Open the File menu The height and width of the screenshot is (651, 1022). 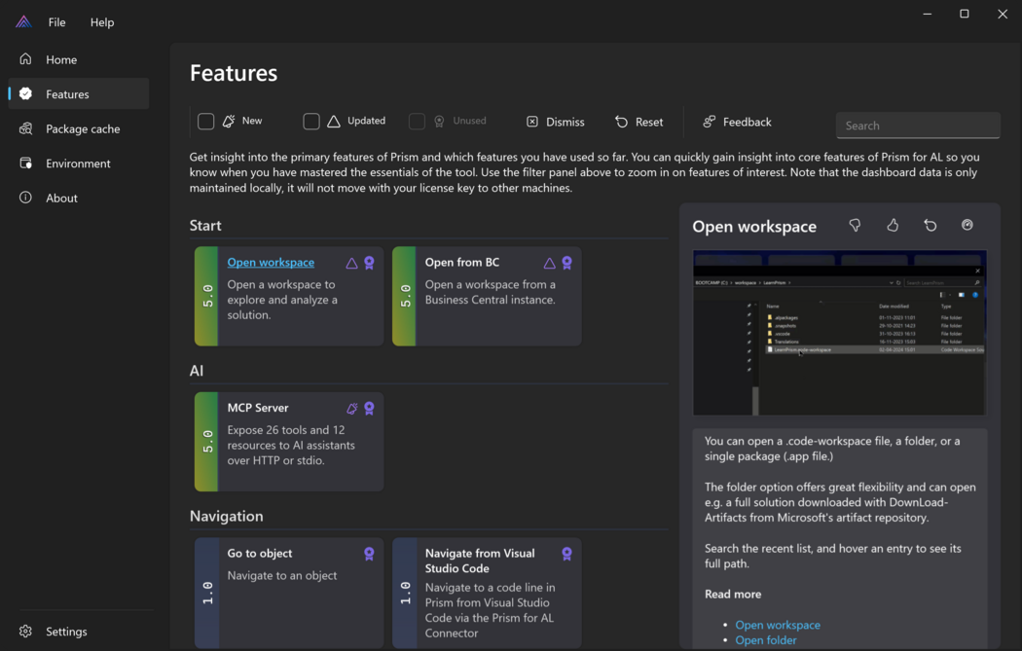(x=56, y=22)
